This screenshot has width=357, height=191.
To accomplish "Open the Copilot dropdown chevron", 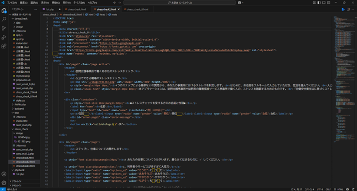I will [243, 3].
